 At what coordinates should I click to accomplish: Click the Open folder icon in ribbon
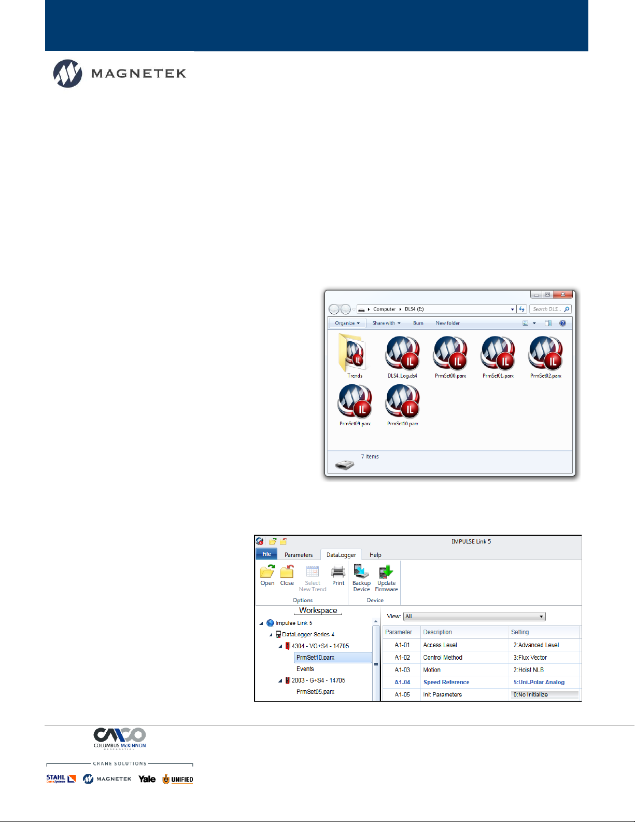point(267,573)
